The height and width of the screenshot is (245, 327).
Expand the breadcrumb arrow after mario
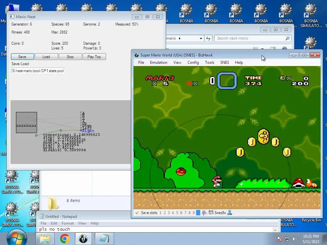pos(180,38)
